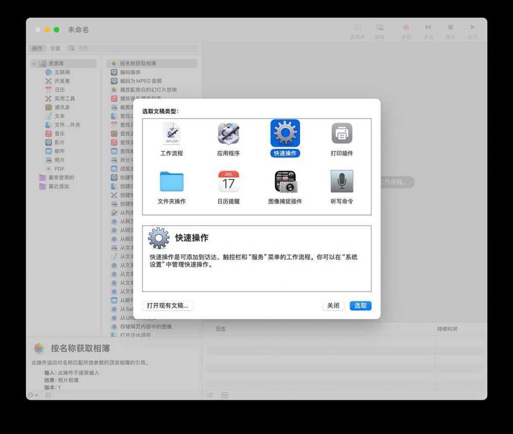Screen dimensions: 513x434
Task: Pick the 日历提醒 calendar icon
Action: [228, 181]
